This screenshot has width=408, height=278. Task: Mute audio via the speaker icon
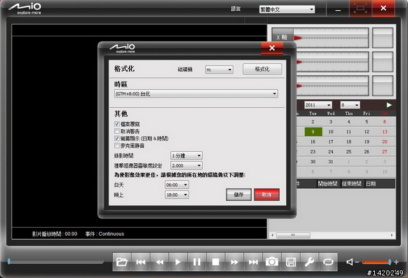tap(350, 262)
